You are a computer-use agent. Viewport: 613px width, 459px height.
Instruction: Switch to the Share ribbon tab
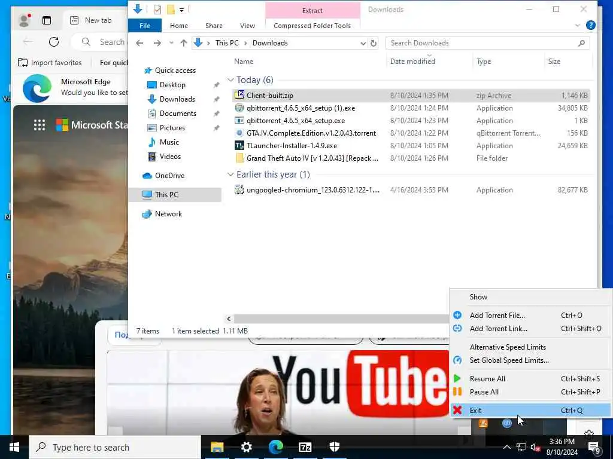click(x=214, y=26)
